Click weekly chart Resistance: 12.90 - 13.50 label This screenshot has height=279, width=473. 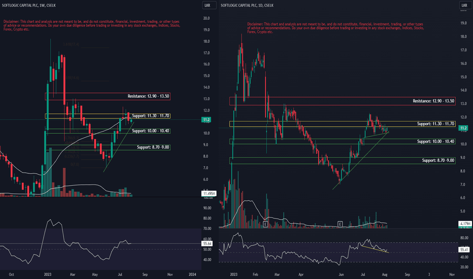(148, 96)
